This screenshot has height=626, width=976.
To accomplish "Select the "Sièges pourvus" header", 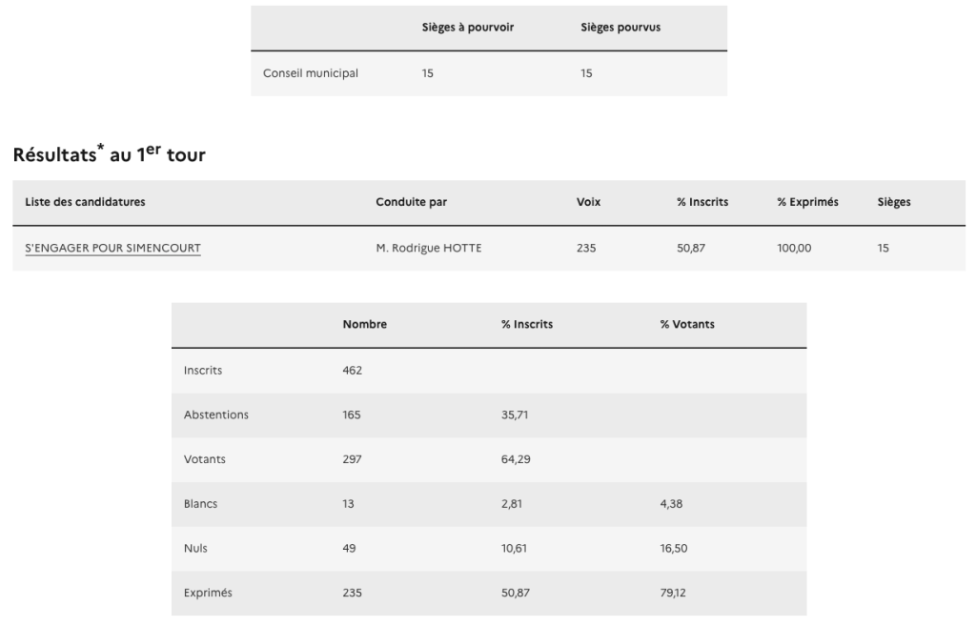I will (x=620, y=28).
